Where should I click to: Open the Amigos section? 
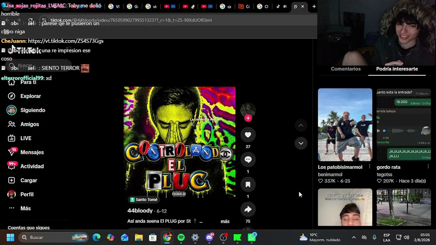coord(23,124)
